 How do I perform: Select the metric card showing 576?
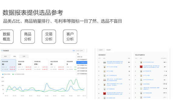(x=41, y=65)
